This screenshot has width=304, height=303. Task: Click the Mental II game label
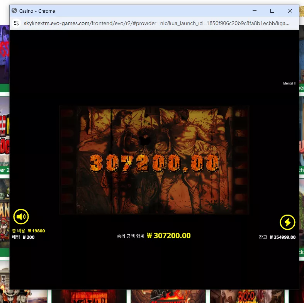289,83
